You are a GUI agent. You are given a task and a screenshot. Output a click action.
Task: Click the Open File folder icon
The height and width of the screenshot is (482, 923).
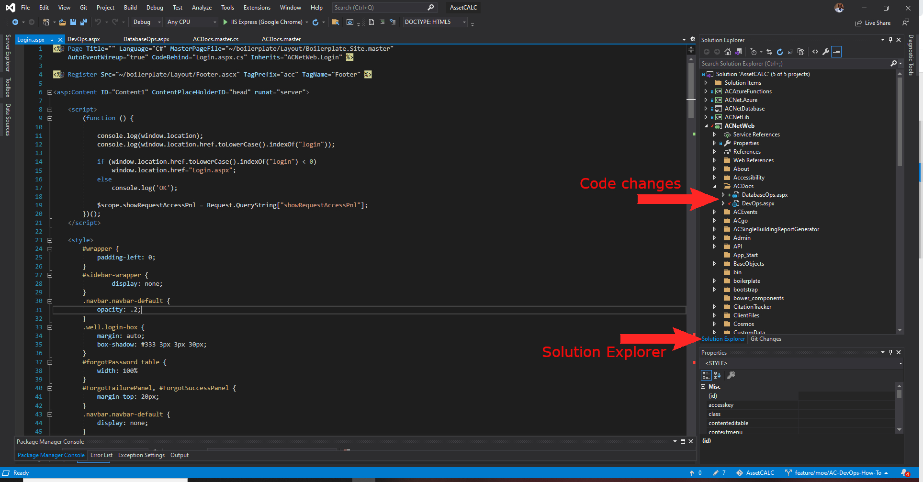tap(62, 22)
